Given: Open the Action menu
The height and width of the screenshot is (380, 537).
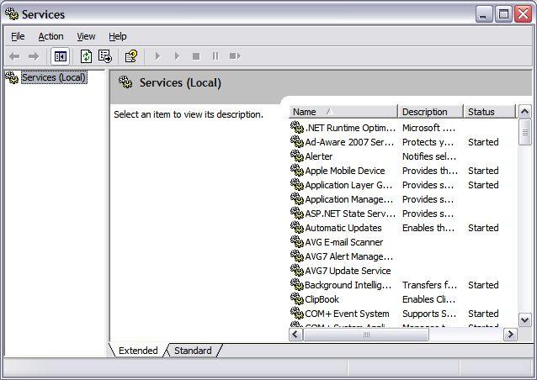Looking at the screenshot, I should click(x=51, y=36).
